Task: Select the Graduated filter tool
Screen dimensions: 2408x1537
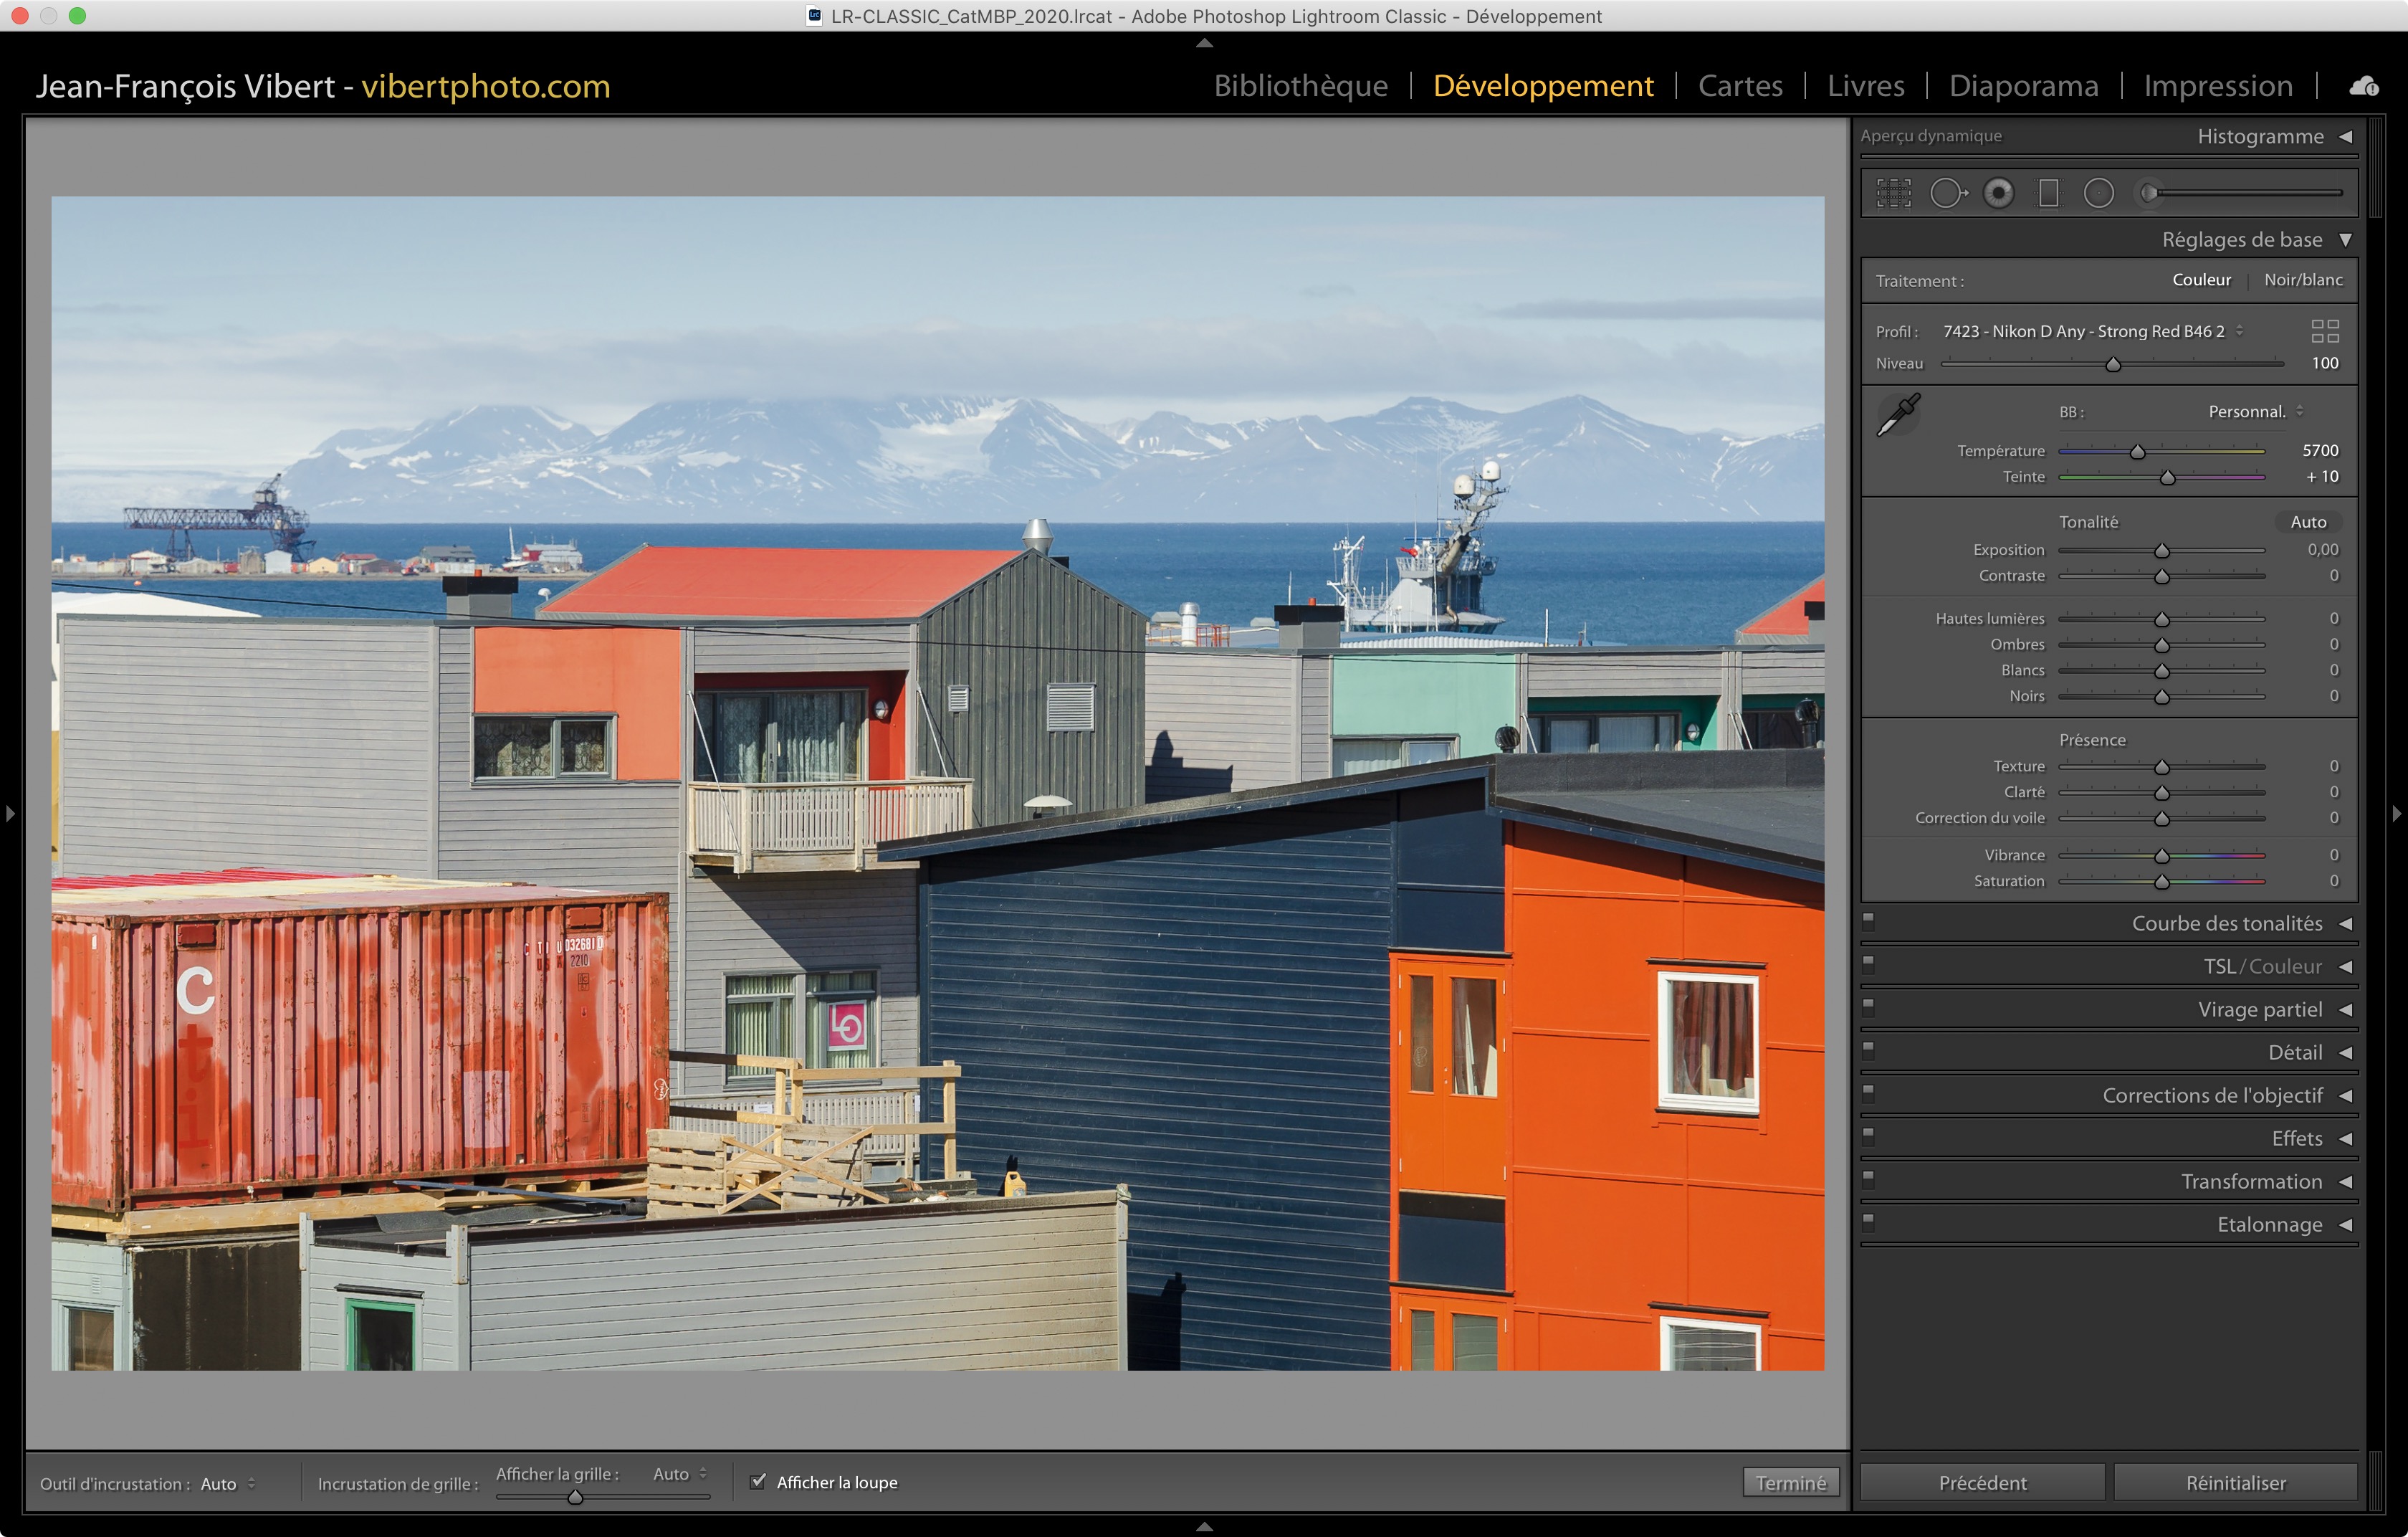Action: (x=2048, y=193)
